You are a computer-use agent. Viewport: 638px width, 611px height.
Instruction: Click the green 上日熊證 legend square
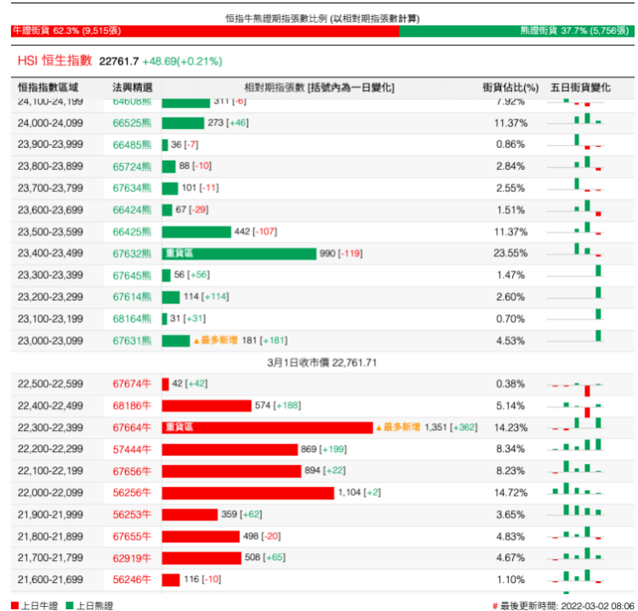coord(70,606)
